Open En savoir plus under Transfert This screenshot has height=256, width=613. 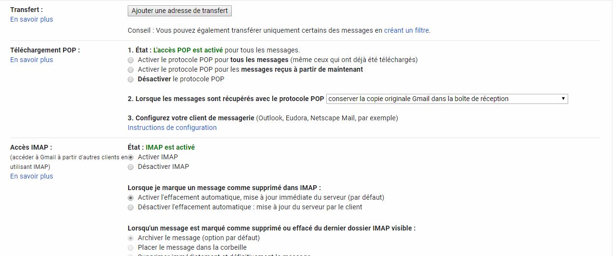[x=32, y=19]
